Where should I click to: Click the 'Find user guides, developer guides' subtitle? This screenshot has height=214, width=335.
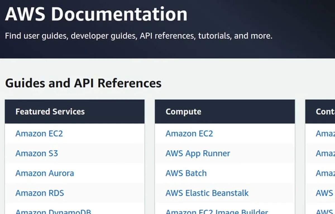[138, 36]
